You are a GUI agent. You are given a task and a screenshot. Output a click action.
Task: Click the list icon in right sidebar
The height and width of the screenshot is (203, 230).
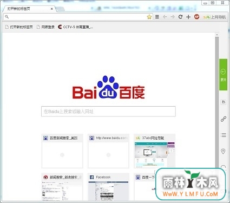coord(224,135)
